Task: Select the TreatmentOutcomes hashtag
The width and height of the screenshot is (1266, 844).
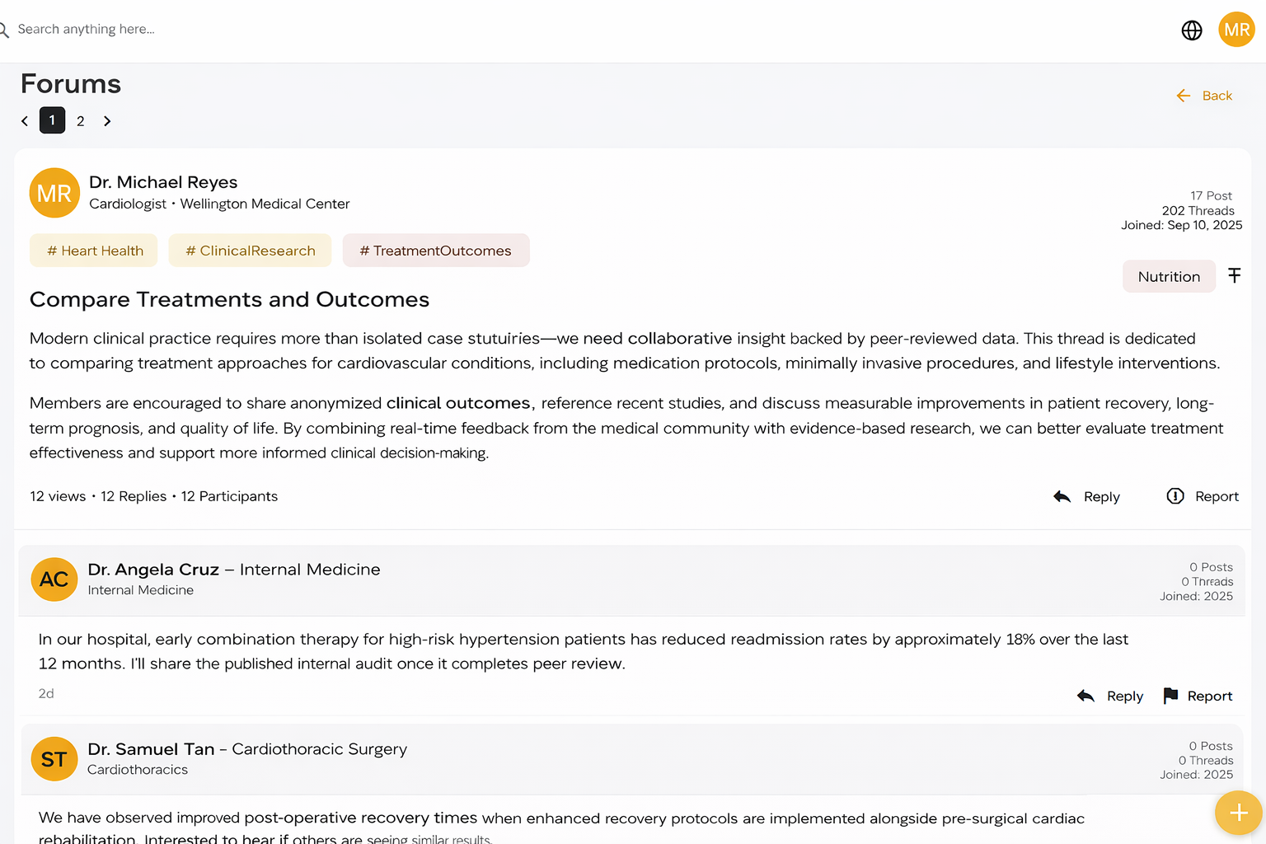Action: pos(435,251)
